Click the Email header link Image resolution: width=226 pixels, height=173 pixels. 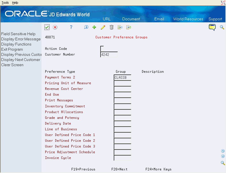159,19
